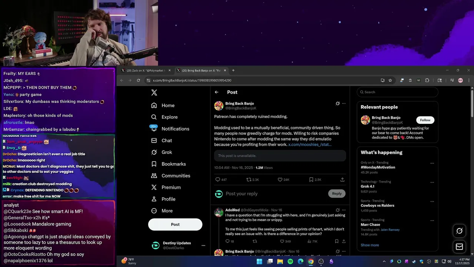The height and width of the screenshot is (267, 474).
Task: Open the media controls icon in Chrome toolbar
Action: tap(452, 80)
